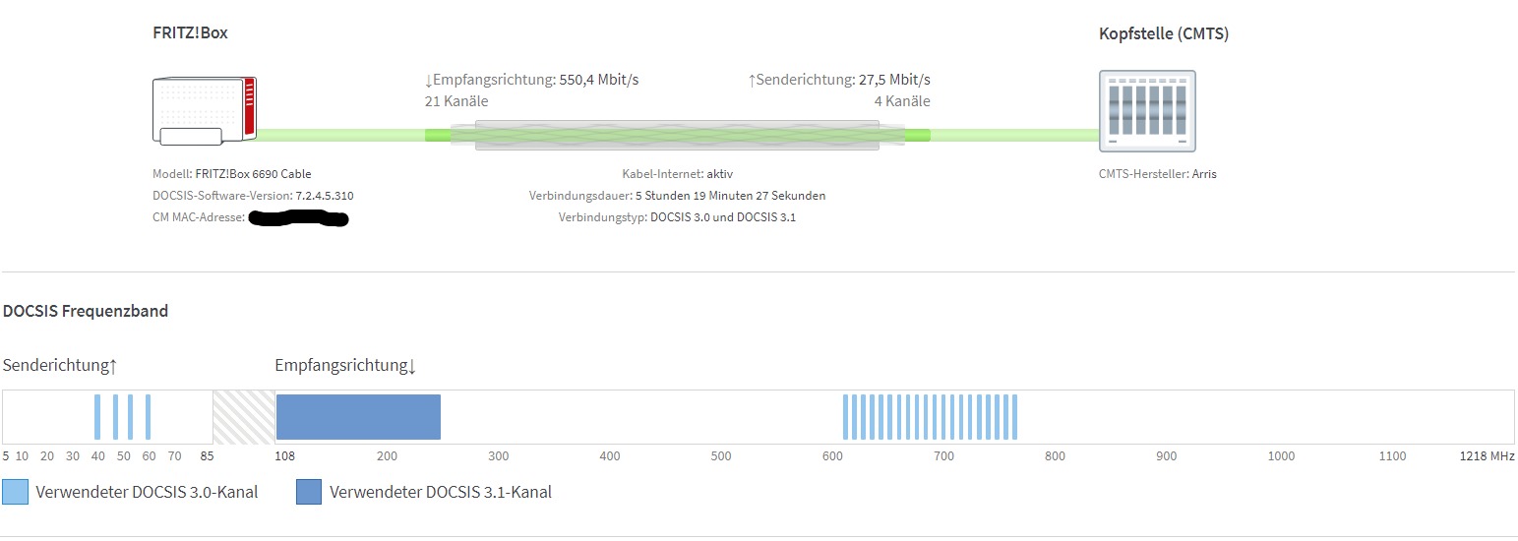1518x541 pixels.
Task: Click the "4 Kanäle" upstream channel count
Action: (902, 101)
